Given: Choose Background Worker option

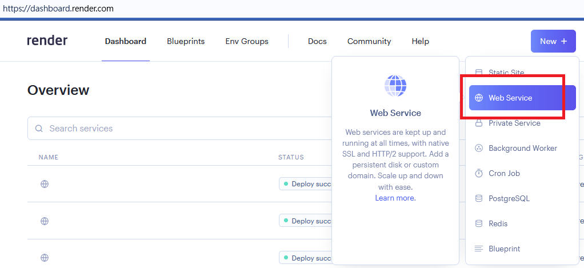Looking at the screenshot, I should coord(522,148).
